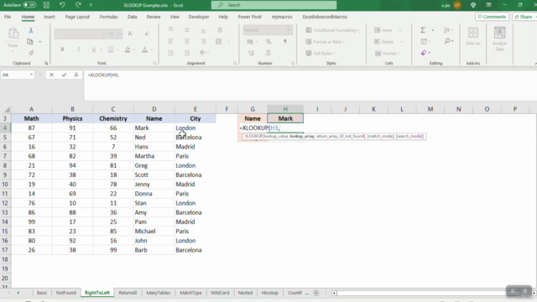Click the Fill Color bucket
Viewport: 537px width, 302px height.
click(128, 49)
